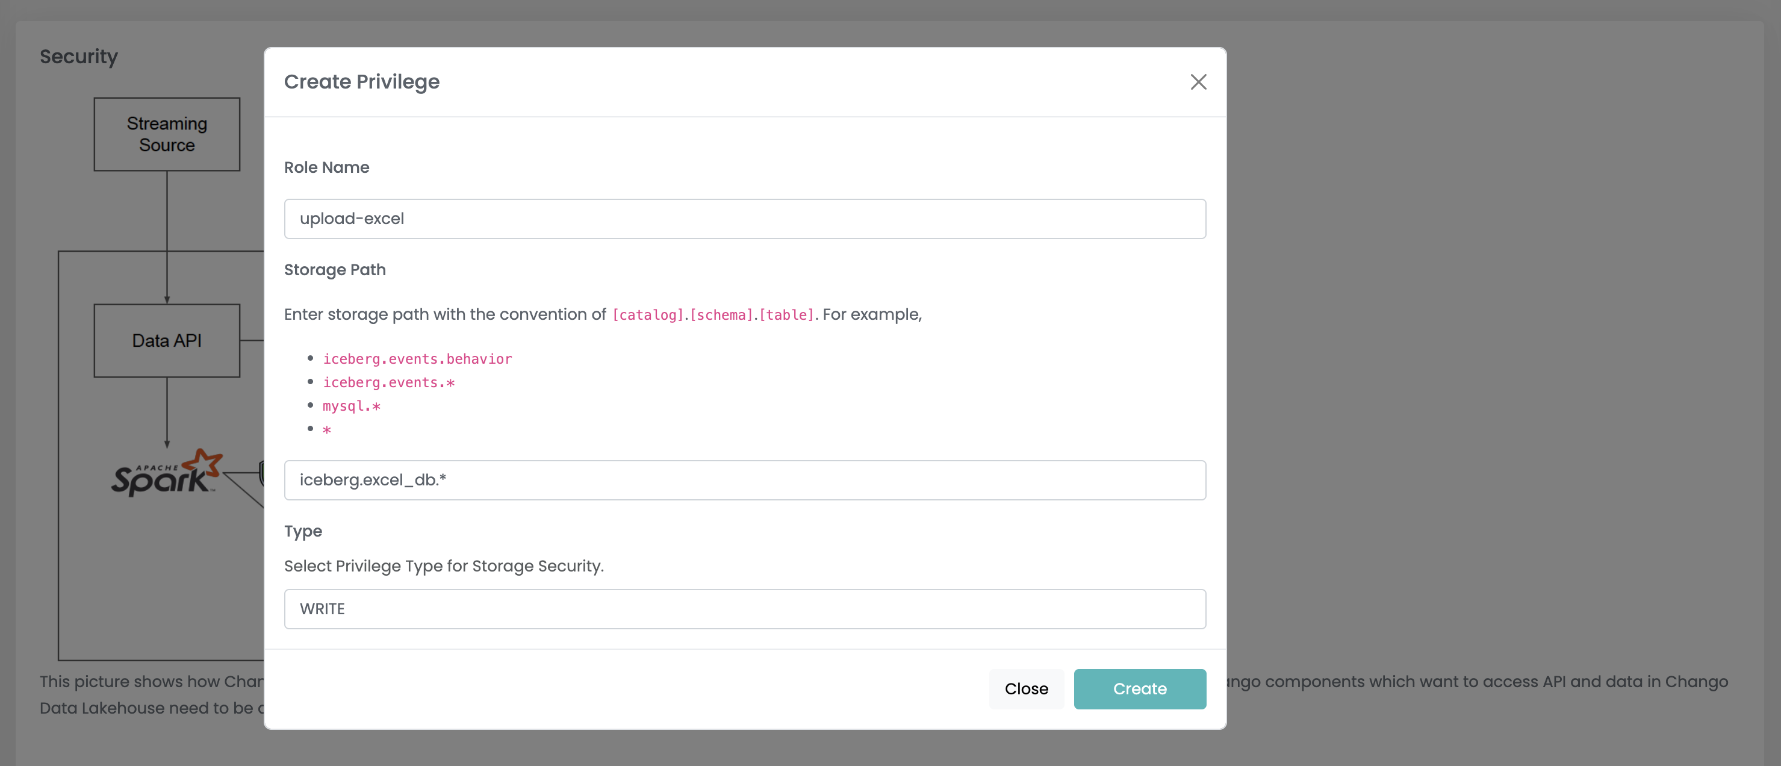The height and width of the screenshot is (766, 1781).
Task: Open the privilege Type dropdown showing WRITE
Action: 745,608
